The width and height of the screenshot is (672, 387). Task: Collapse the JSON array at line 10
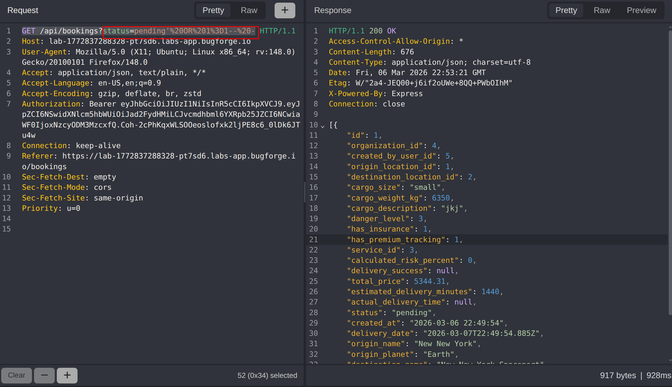(323, 126)
